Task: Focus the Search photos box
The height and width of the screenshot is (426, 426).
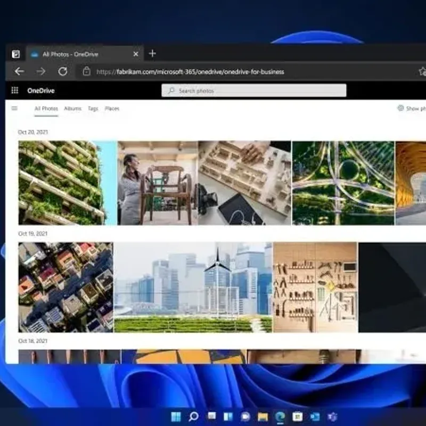Action: [x=254, y=91]
